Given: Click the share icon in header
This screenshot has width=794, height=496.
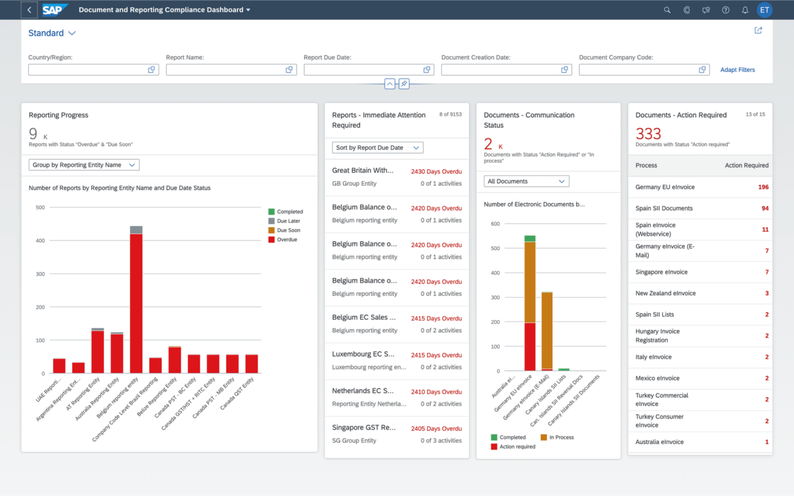Looking at the screenshot, I should [758, 31].
